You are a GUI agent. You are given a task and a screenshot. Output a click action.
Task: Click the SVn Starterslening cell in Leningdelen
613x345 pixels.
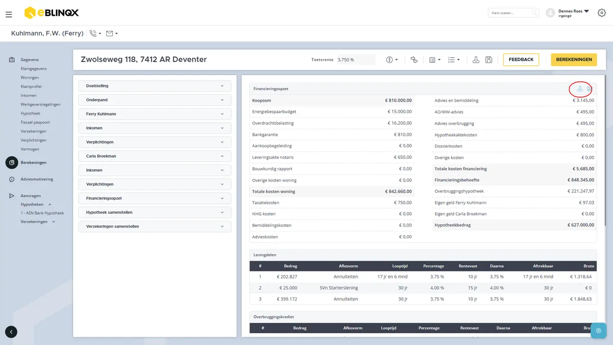[x=339, y=288]
